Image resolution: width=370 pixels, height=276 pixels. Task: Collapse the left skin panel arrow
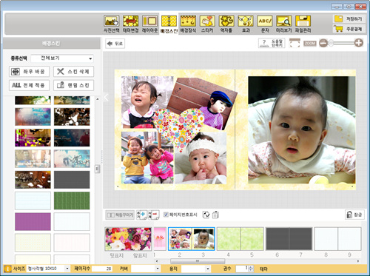pyautogui.click(x=107, y=97)
